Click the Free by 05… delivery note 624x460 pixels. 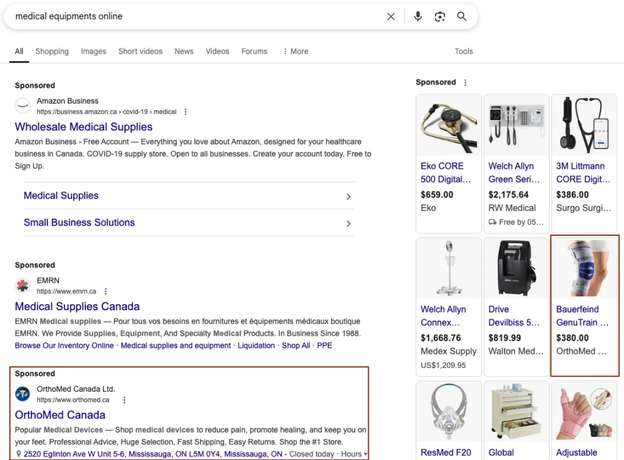516,222
